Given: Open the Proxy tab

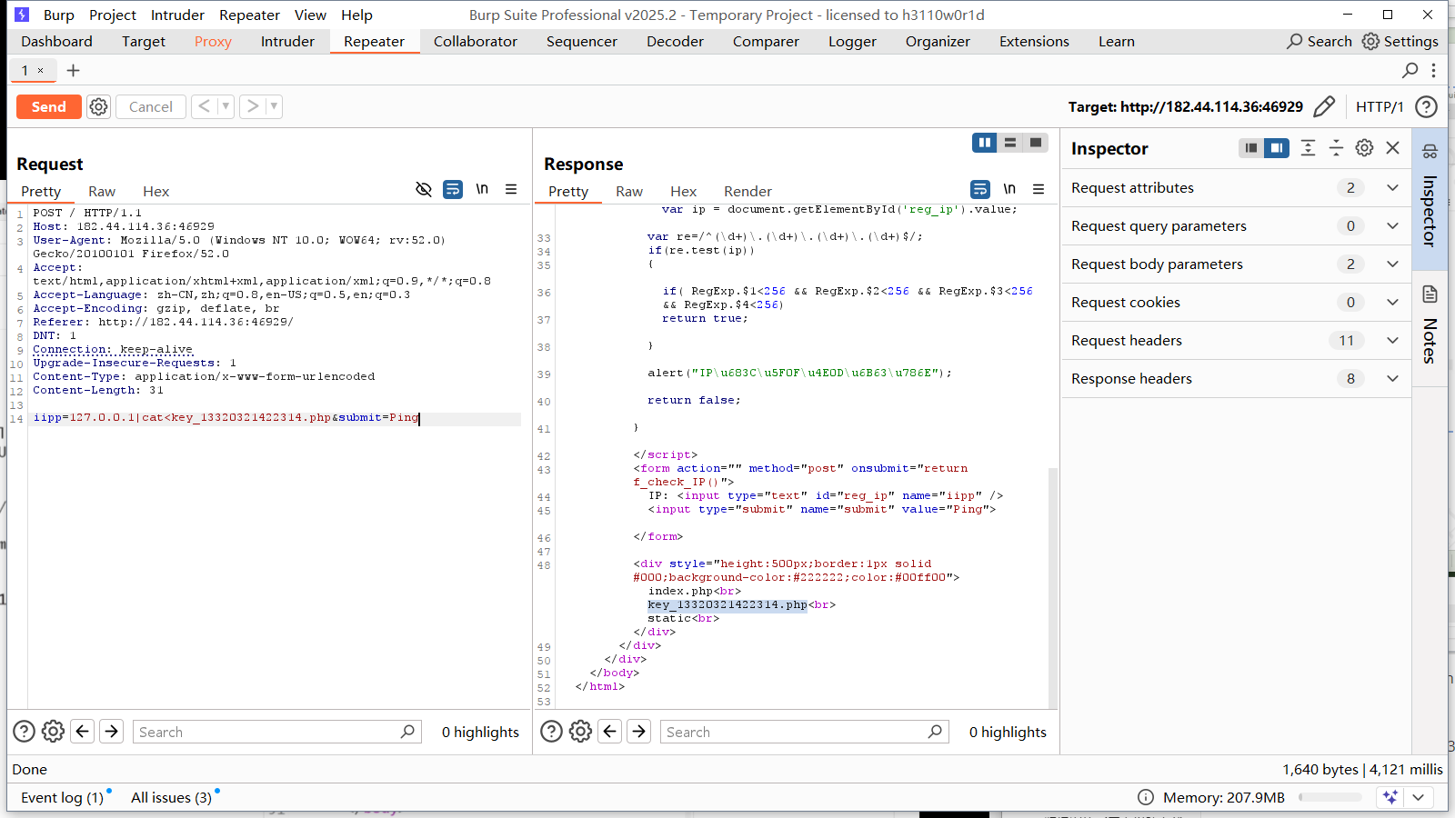Looking at the screenshot, I should tap(213, 41).
